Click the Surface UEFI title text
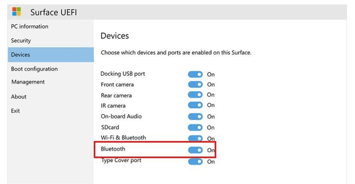Viewport: 355px width, 184px height. click(x=53, y=12)
